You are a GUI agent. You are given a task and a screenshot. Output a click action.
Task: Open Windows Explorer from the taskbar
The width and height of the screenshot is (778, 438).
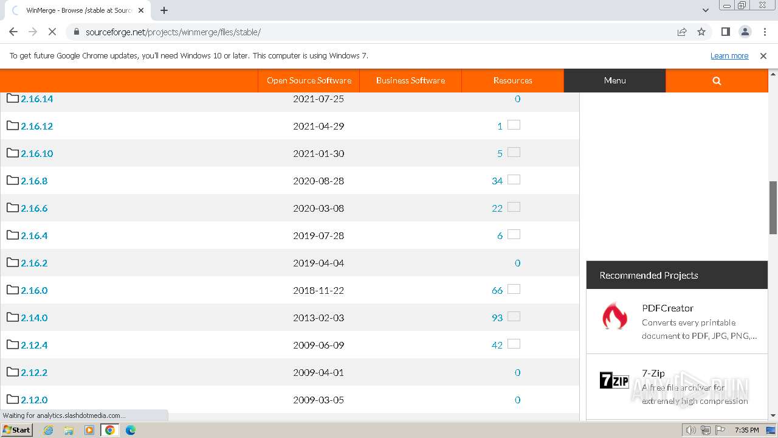pyautogui.click(x=69, y=430)
